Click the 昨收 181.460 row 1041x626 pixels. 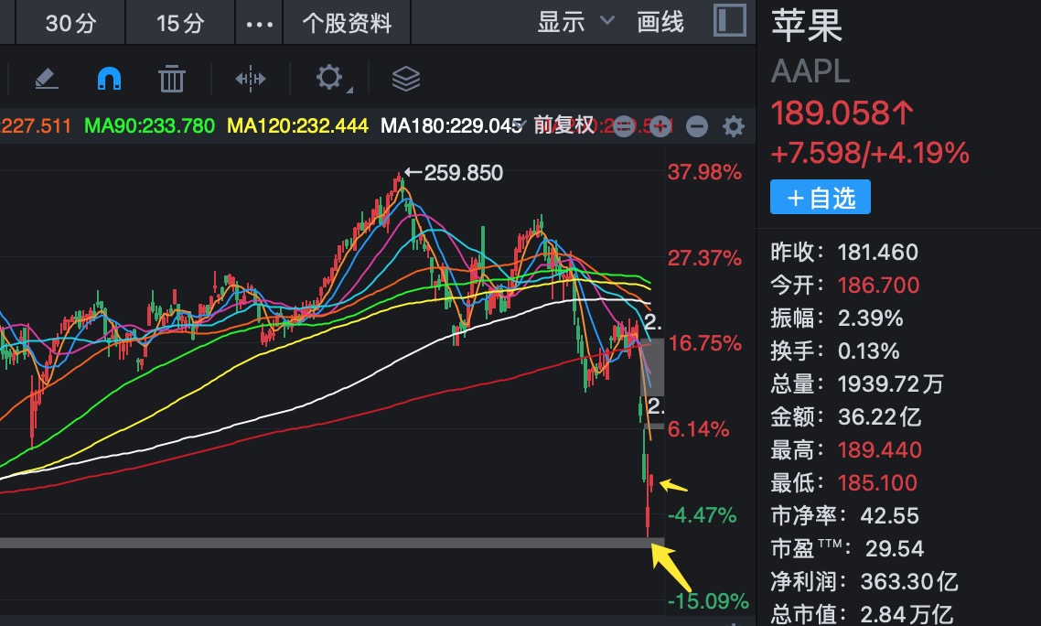pyautogui.click(x=843, y=253)
